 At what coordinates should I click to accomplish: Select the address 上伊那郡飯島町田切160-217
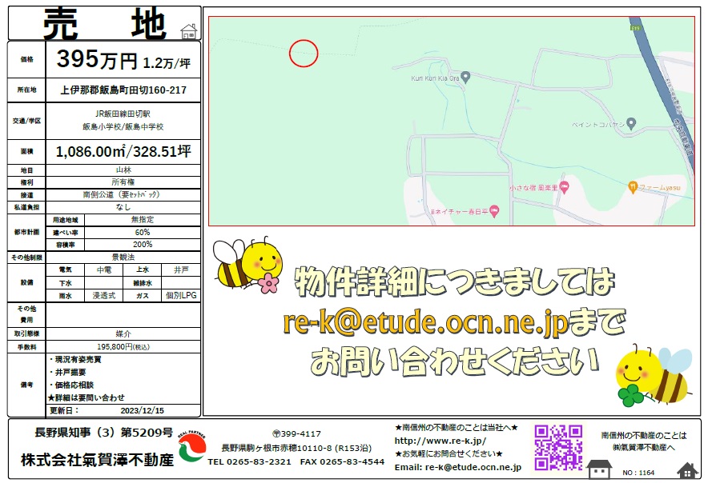click(123, 90)
